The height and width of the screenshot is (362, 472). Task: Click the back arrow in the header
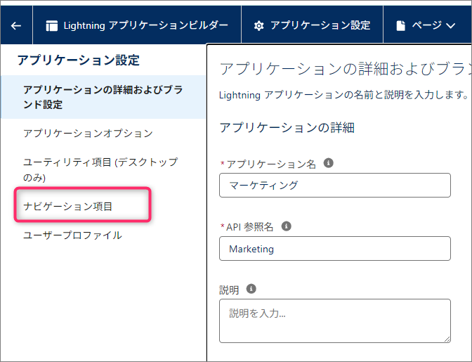[16, 25]
